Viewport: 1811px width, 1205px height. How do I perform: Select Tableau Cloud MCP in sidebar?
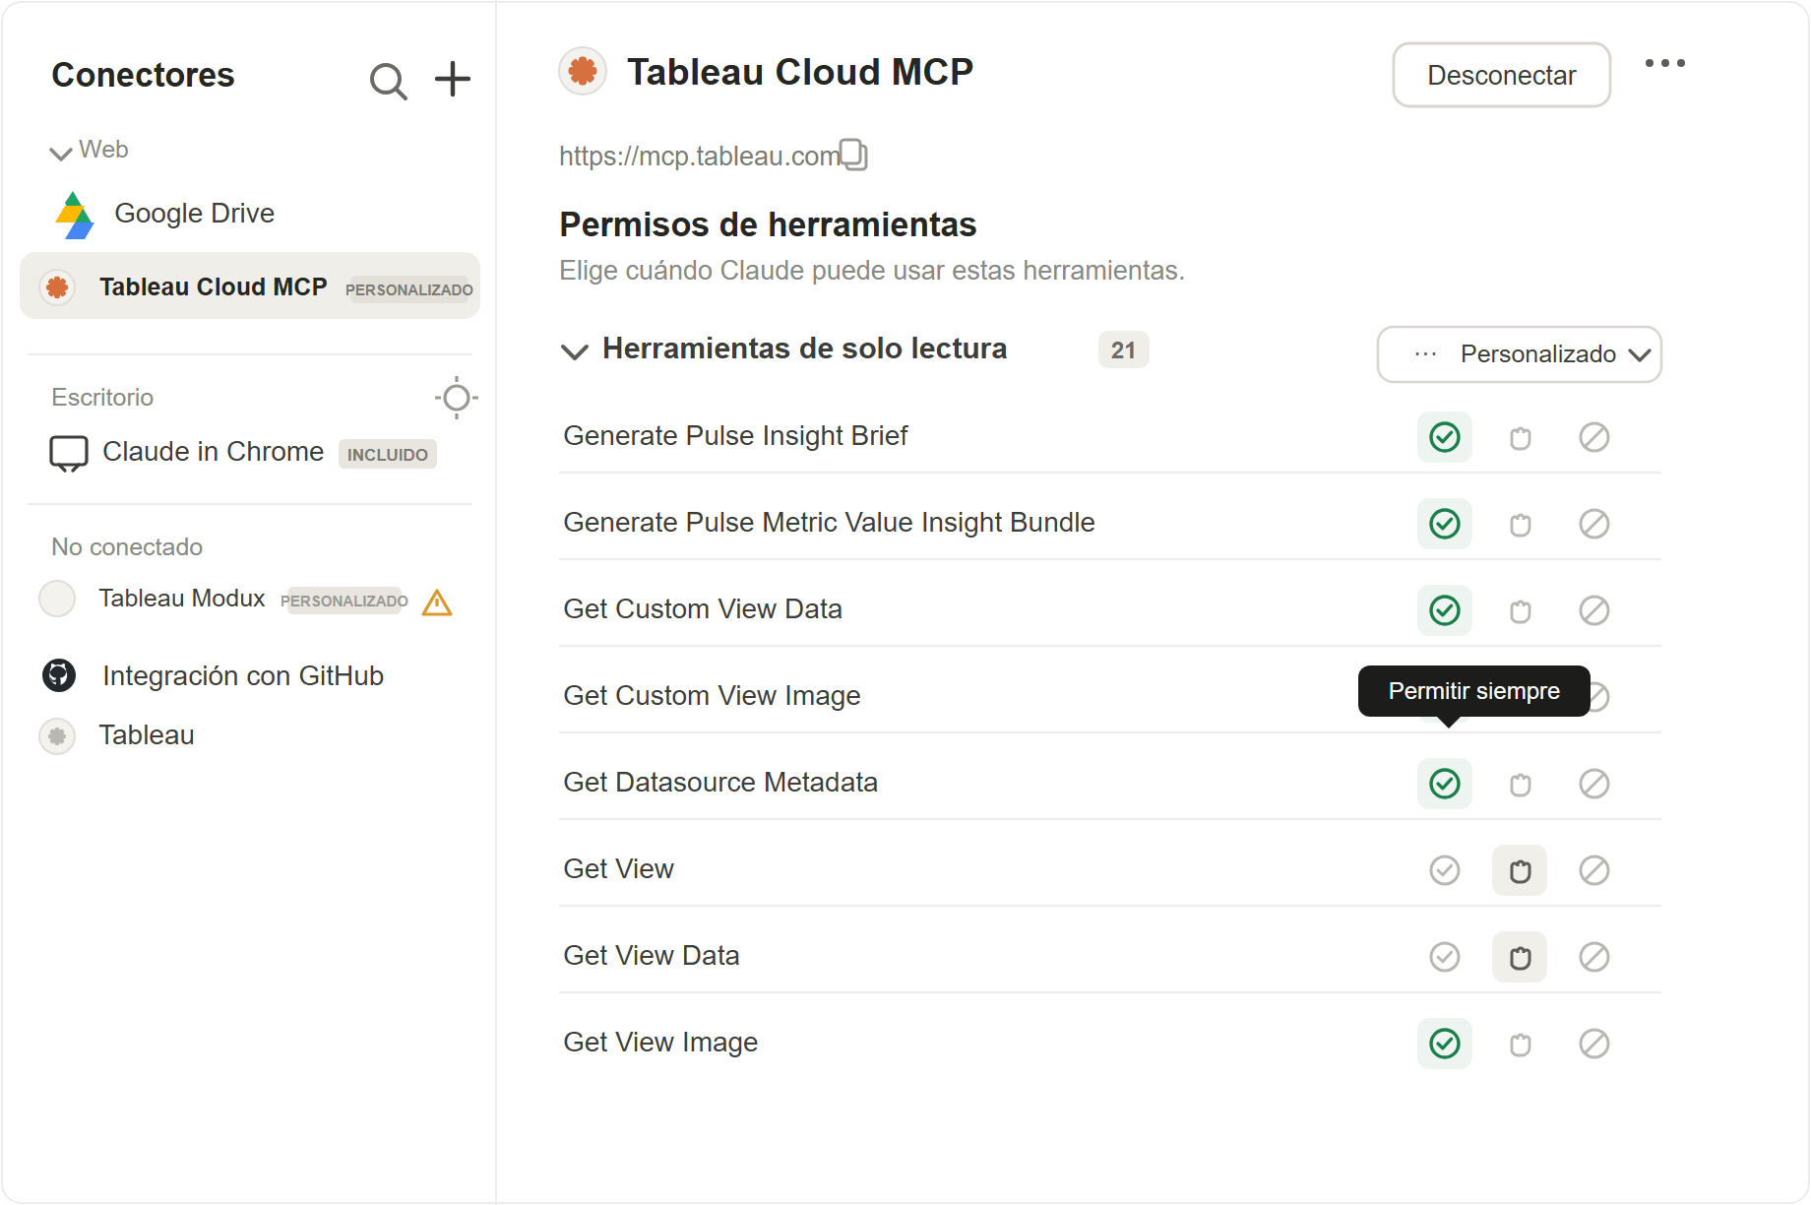pos(250,285)
